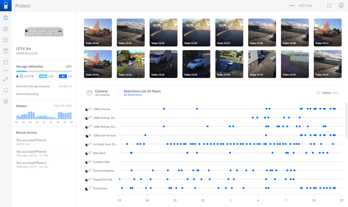This screenshot has width=348, height=207.
Task: Open the Protect dashboard icon in sidebar
Action: 6,18
